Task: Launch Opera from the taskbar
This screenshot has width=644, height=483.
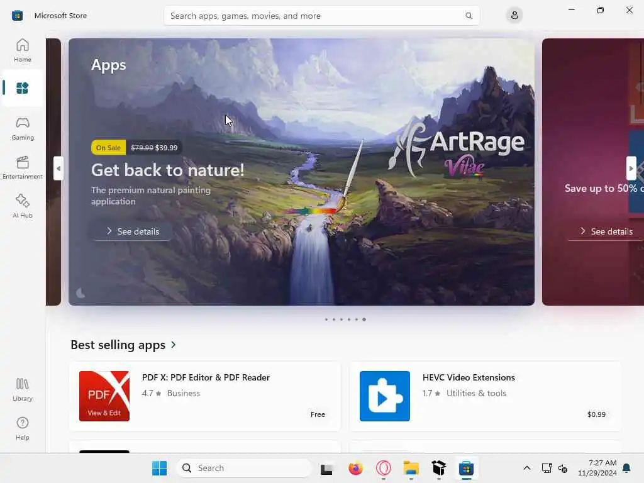Action: point(383,468)
